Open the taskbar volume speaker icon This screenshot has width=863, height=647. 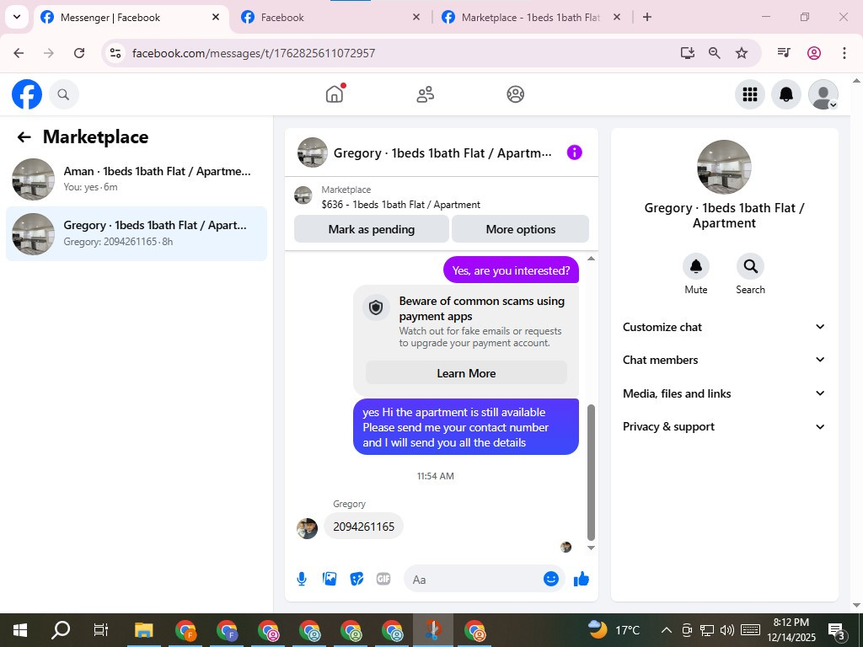point(726,630)
